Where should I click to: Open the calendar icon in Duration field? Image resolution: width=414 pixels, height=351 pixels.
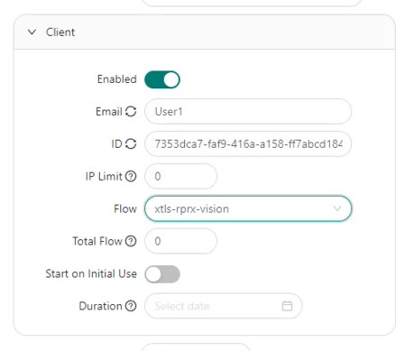click(287, 306)
